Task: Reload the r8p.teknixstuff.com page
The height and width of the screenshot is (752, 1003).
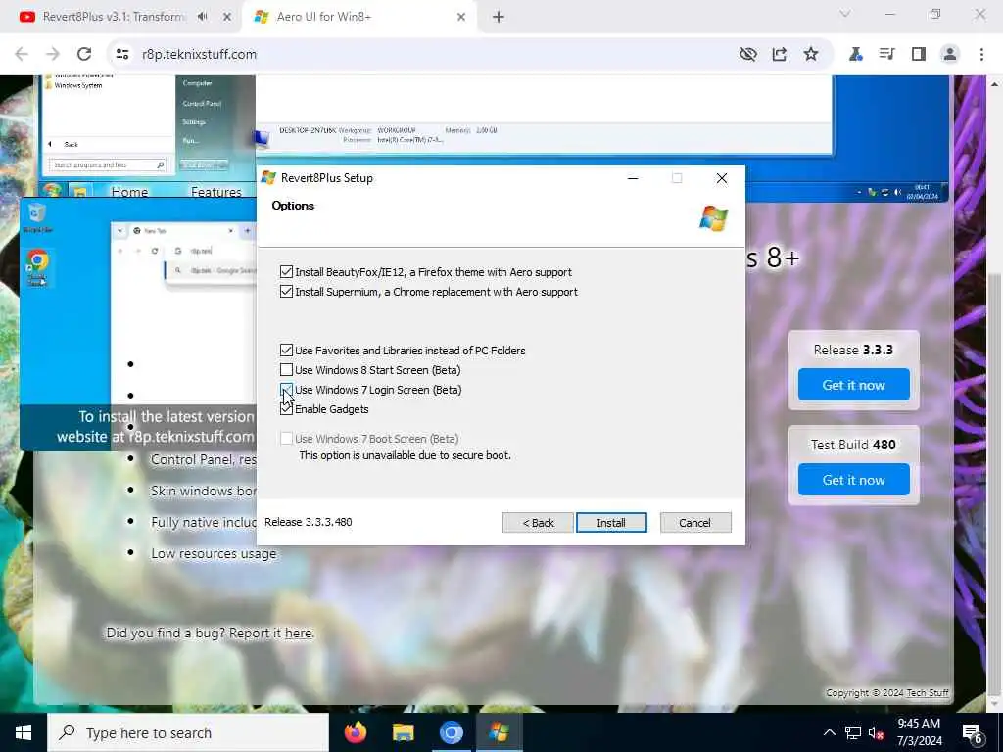Action: tap(84, 55)
